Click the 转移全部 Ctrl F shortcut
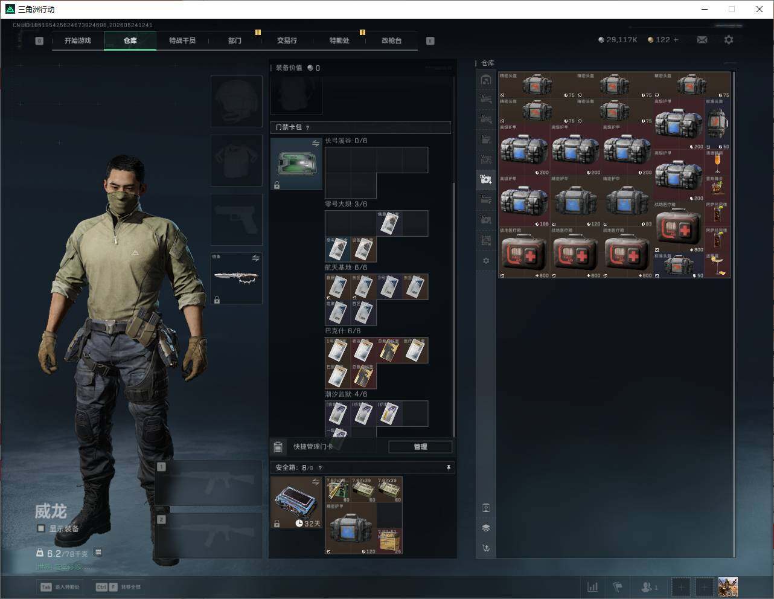The height and width of the screenshot is (599, 774). pyautogui.click(x=118, y=587)
